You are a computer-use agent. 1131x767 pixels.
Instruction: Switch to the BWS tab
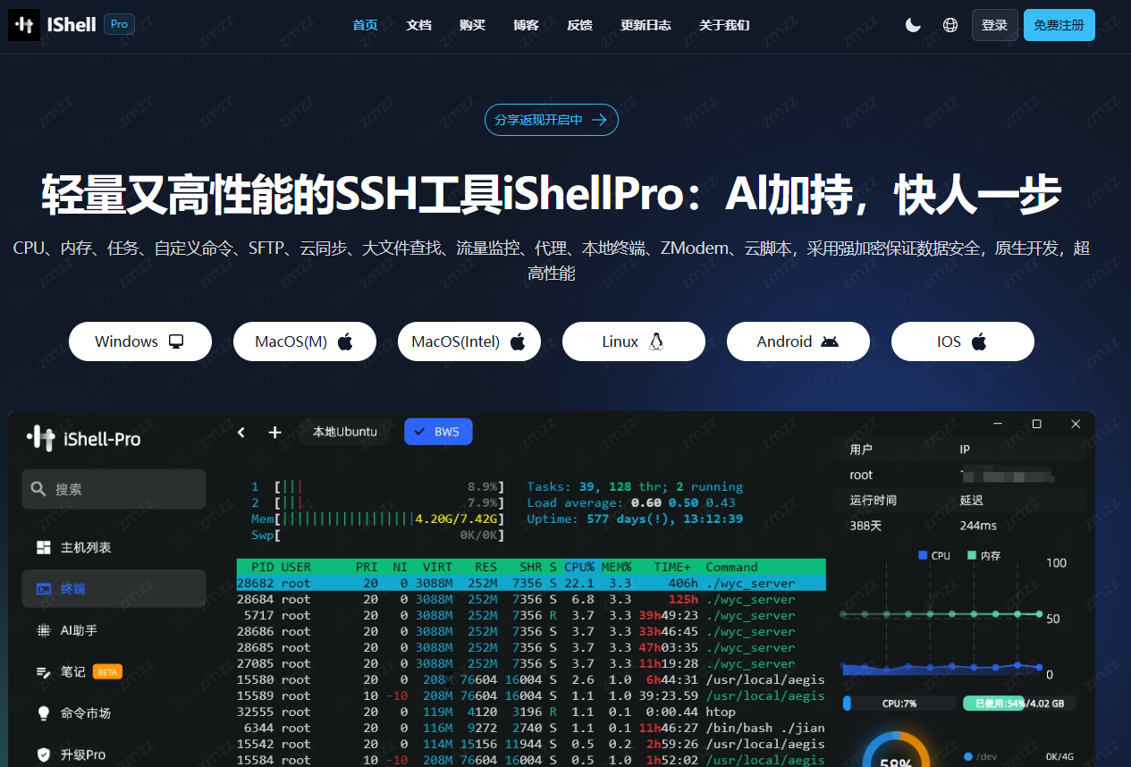coord(438,432)
